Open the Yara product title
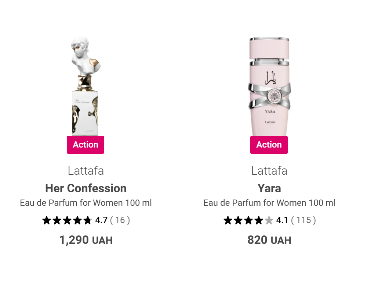Image resolution: width=367 pixels, height=301 pixels. coord(269,188)
